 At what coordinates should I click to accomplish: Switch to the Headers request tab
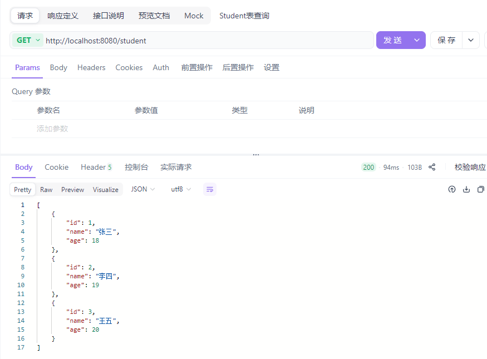tap(91, 67)
